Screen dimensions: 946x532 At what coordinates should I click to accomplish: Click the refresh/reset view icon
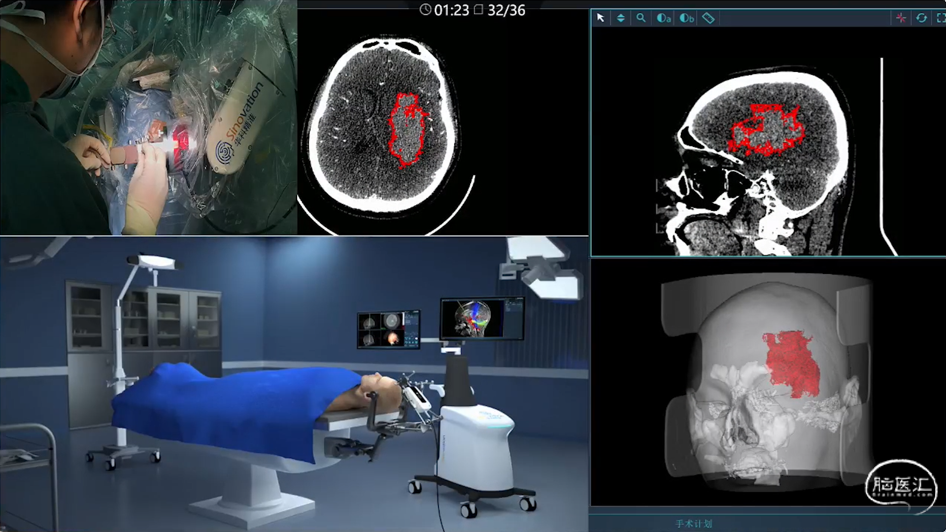(921, 18)
